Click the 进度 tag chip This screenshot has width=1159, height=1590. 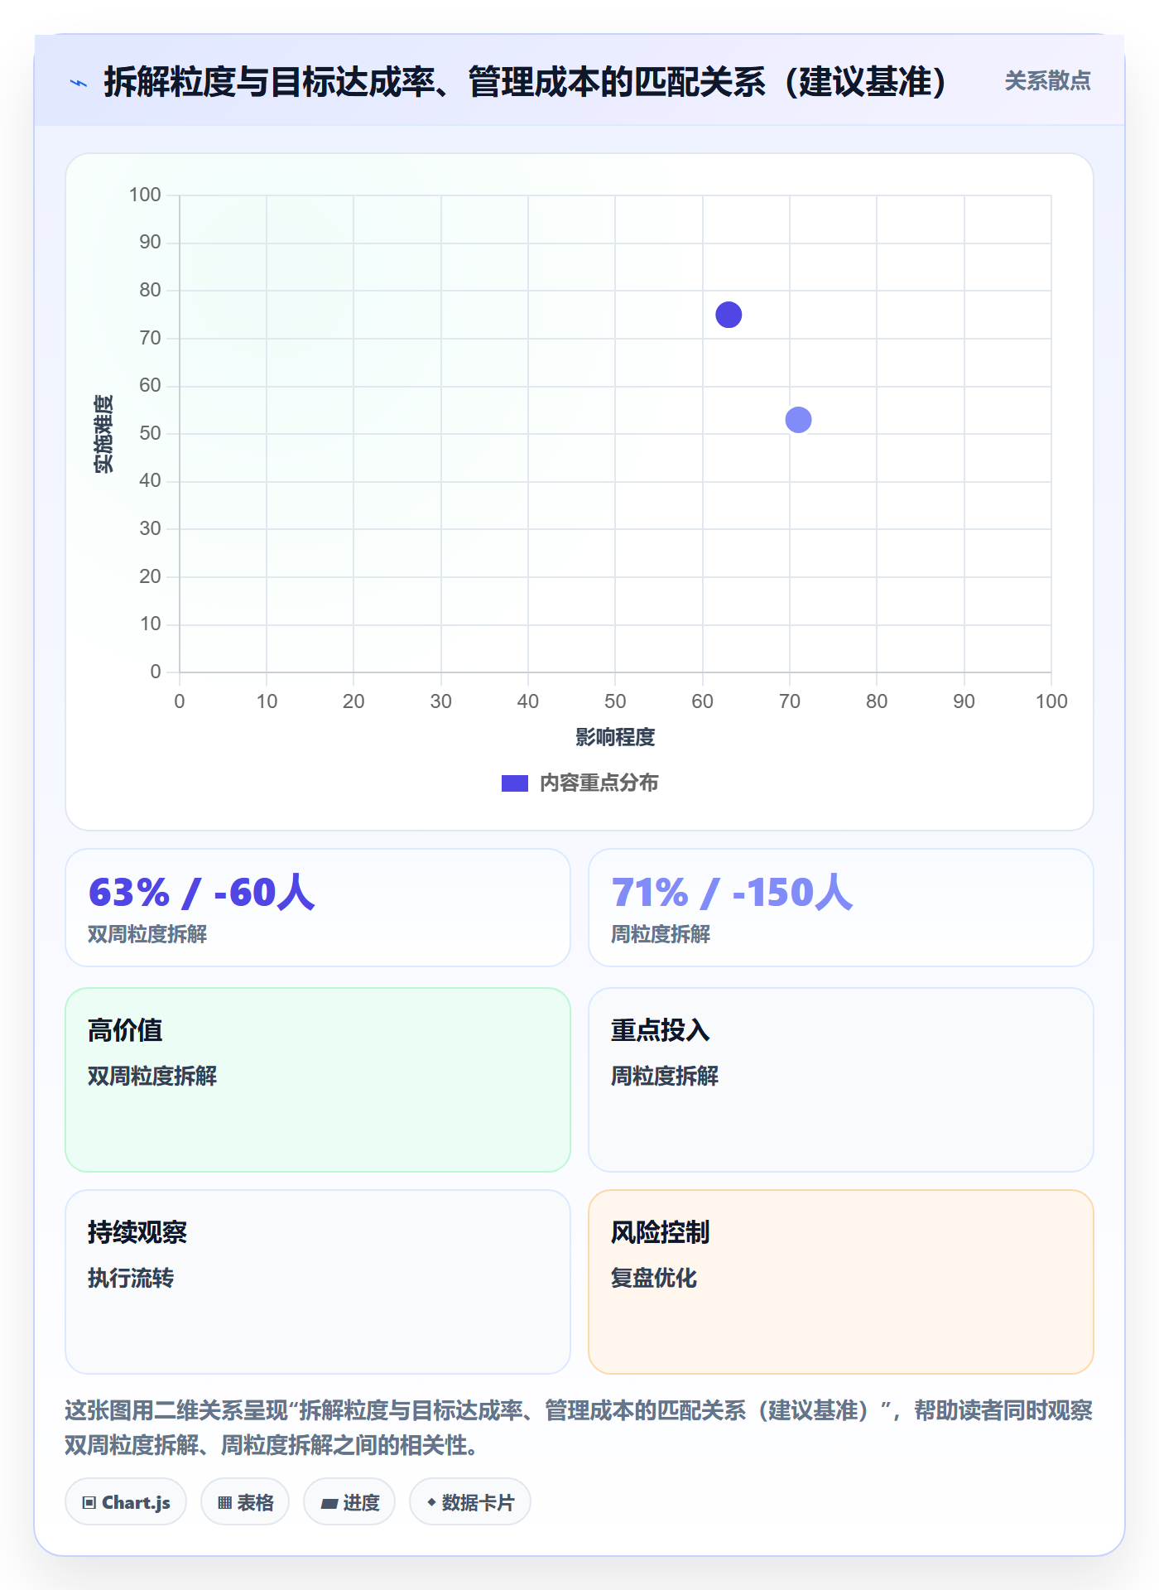(349, 1502)
